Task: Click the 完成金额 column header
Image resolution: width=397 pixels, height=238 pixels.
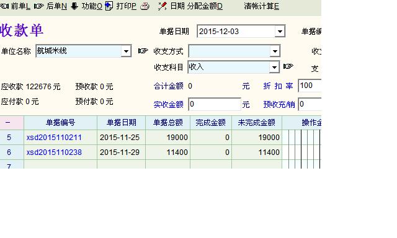Action: 211,123
